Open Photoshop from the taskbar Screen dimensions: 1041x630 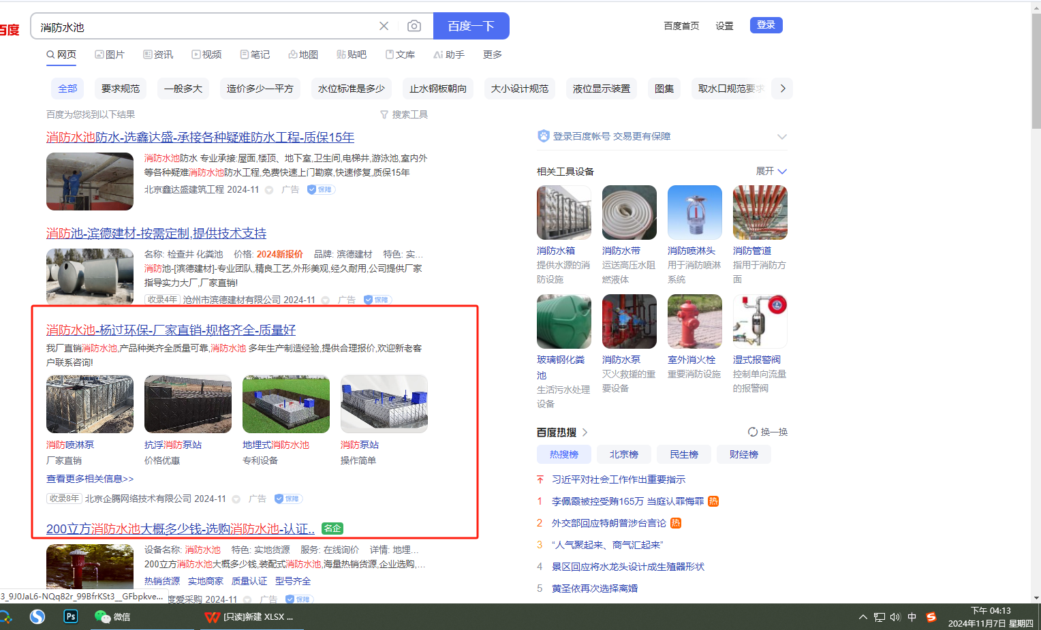pos(71,616)
